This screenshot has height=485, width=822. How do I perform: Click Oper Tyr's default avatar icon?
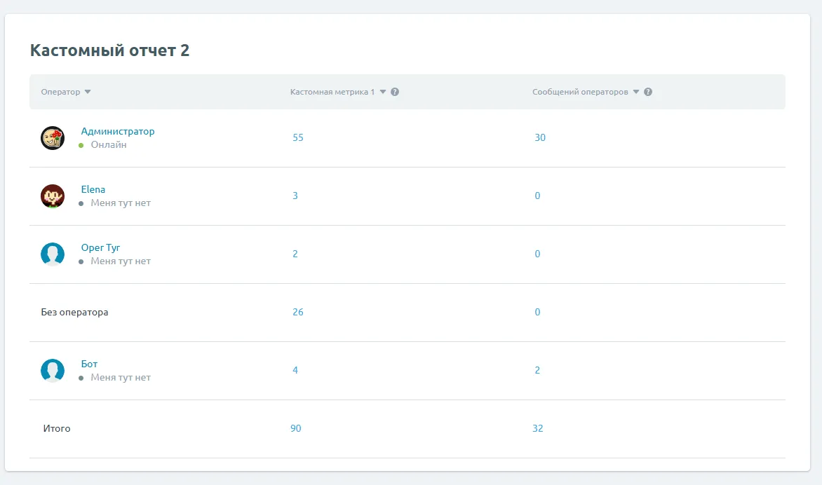coord(53,254)
